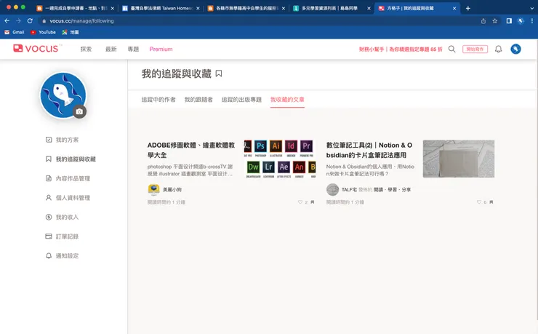Image resolution: width=538 pixels, height=334 pixels.
Task: Switch to 追蹤的出版專題 tab
Action: click(x=241, y=100)
